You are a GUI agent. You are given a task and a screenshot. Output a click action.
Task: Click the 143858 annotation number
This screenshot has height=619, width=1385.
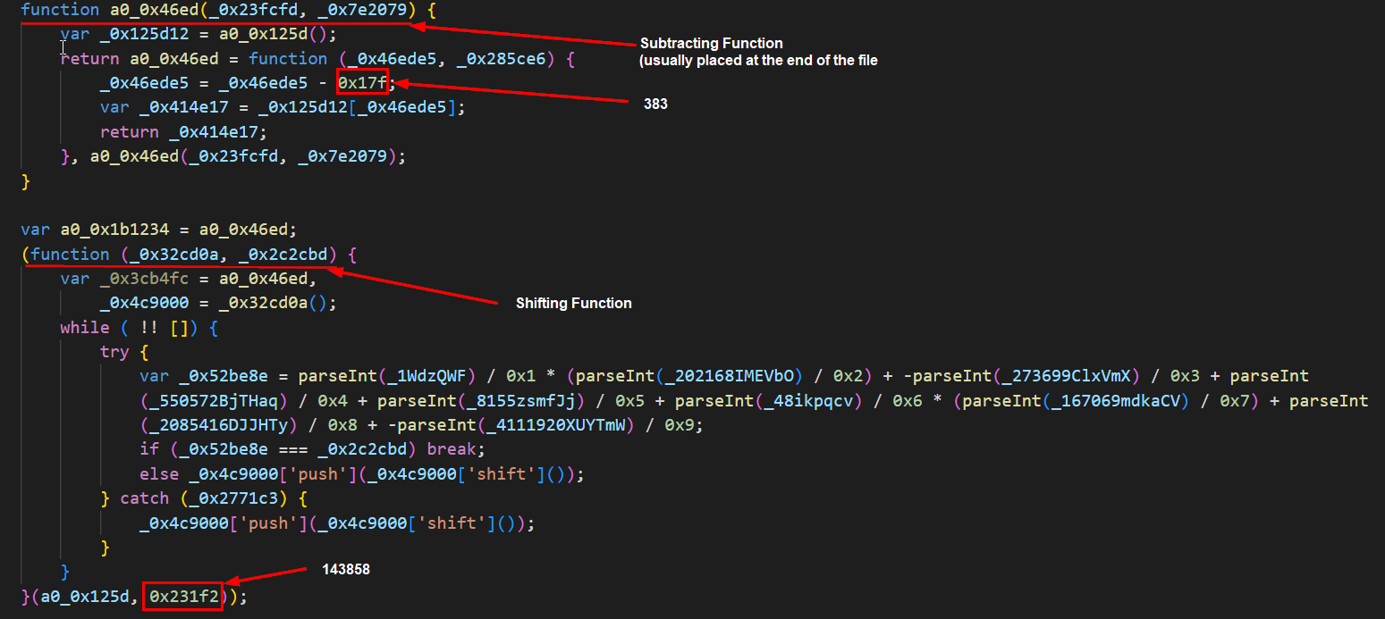[345, 569]
